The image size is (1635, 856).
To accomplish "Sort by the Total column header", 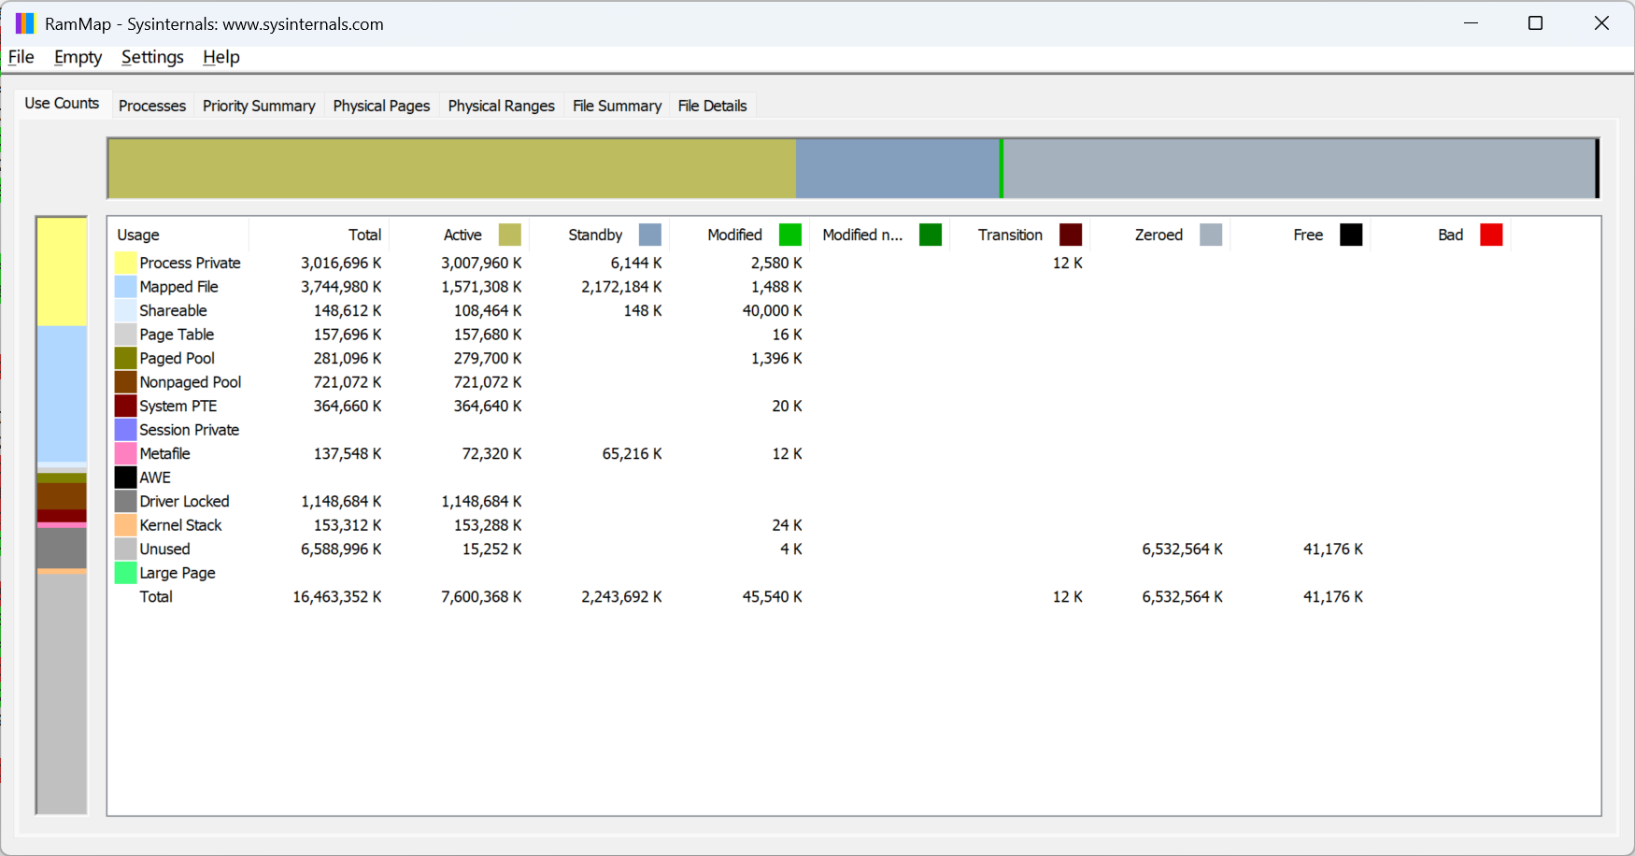I will point(320,235).
